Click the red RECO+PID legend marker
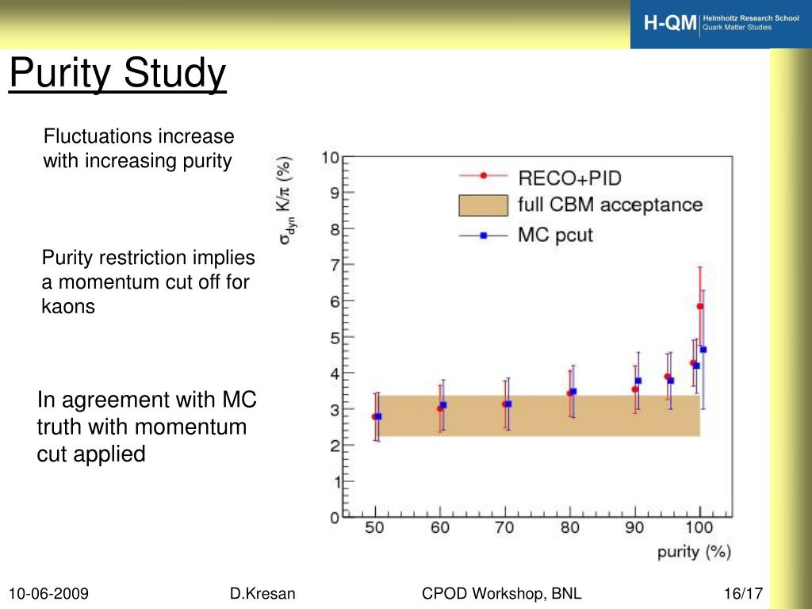The height and width of the screenshot is (609, 812). click(x=483, y=175)
